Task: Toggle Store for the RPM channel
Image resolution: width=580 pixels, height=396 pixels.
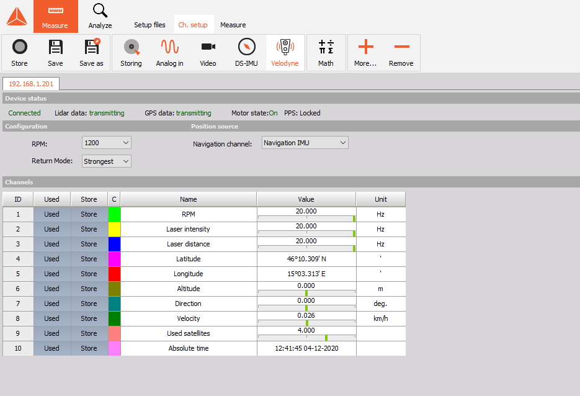Action: (x=89, y=214)
